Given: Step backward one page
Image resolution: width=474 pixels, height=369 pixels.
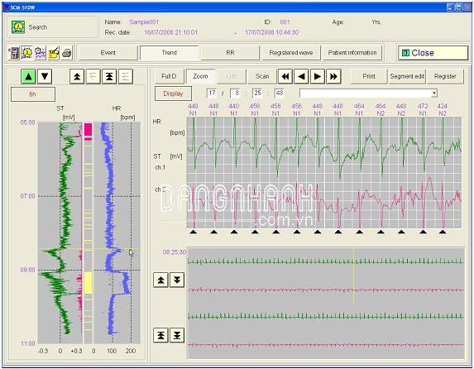Looking at the screenshot, I should pos(301,76).
